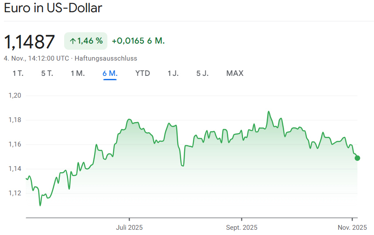Open the Haftungsausschluss disclaimer link
The image size is (374, 235).
(x=106, y=58)
